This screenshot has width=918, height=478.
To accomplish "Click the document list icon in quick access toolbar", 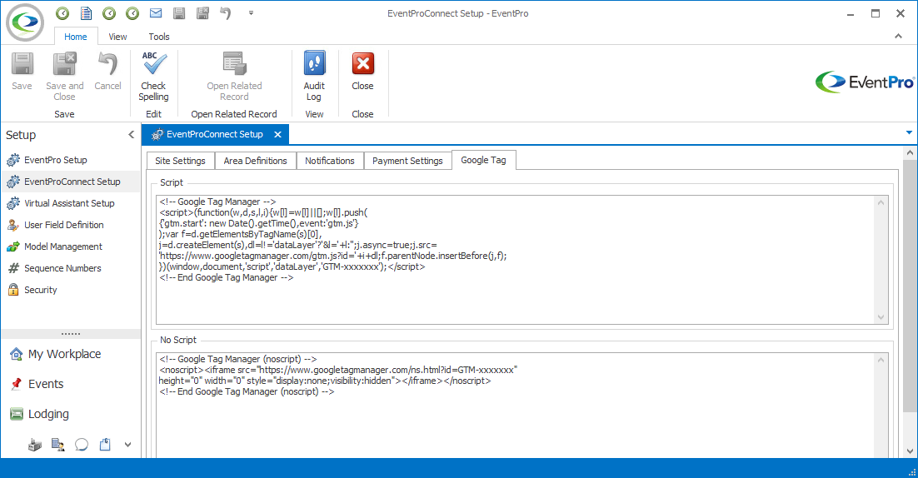I will point(86,12).
